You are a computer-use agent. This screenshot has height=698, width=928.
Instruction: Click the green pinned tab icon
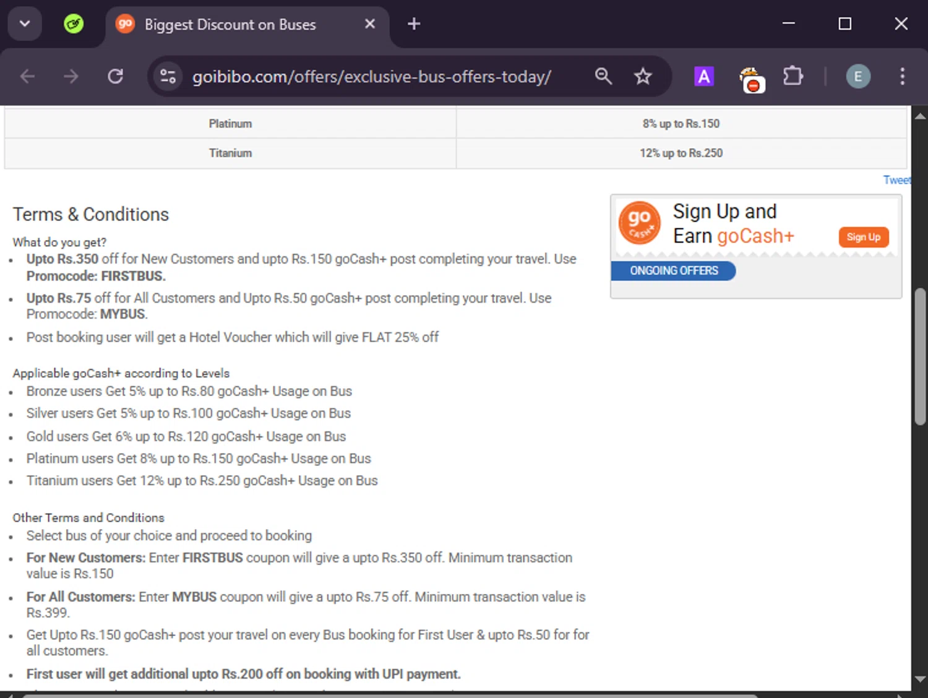74,24
